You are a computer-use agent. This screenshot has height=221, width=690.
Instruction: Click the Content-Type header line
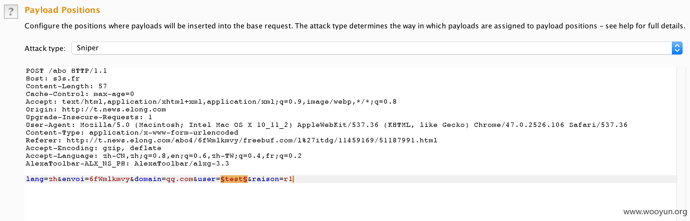click(x=132, y=133)
